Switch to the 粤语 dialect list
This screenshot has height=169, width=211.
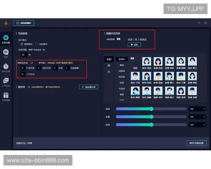[122, 65]
